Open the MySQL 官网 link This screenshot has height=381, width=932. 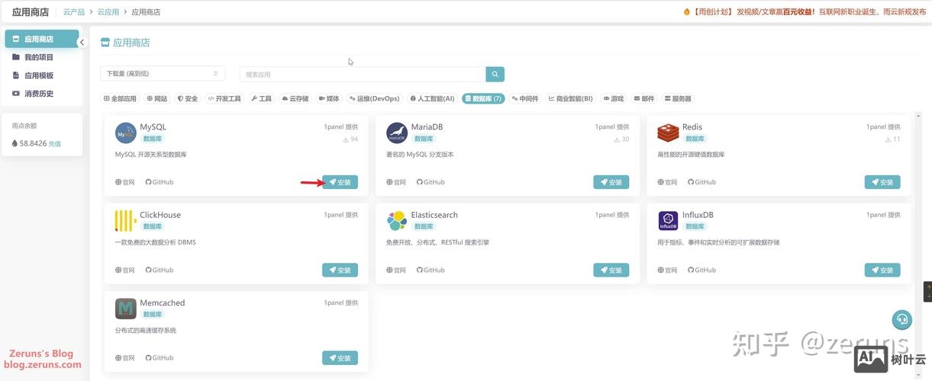[x=125, y=182]
